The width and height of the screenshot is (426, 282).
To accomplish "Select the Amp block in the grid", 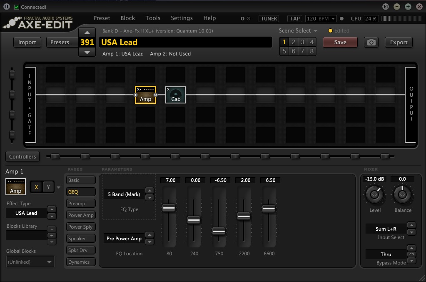I will (x=146, y=95).
